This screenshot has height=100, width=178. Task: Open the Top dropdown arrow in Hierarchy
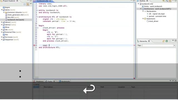174,45
